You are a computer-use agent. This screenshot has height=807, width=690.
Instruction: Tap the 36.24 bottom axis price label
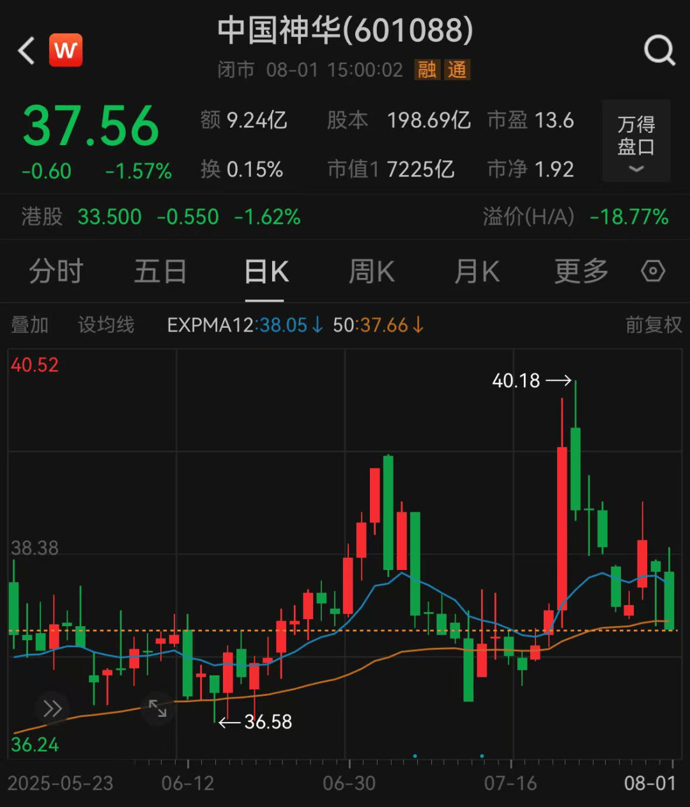[x=34, y=745]
